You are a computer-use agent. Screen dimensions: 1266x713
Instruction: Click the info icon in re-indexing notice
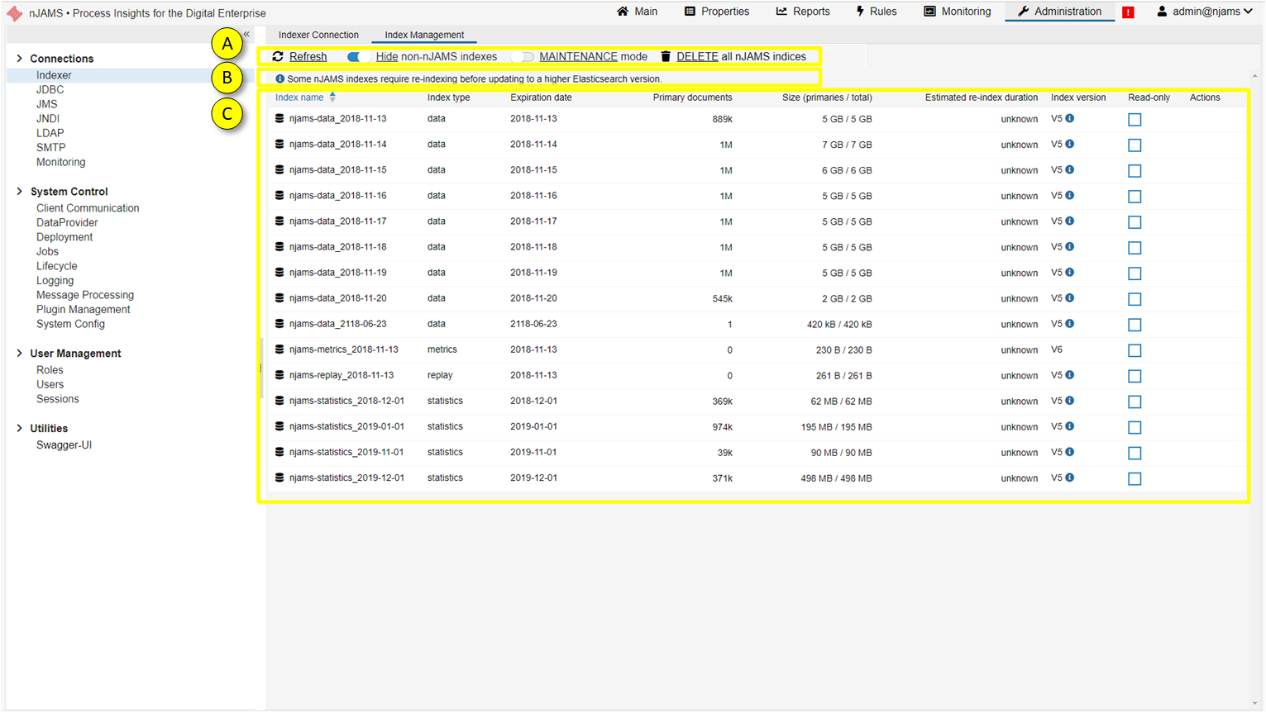(279, 78)
